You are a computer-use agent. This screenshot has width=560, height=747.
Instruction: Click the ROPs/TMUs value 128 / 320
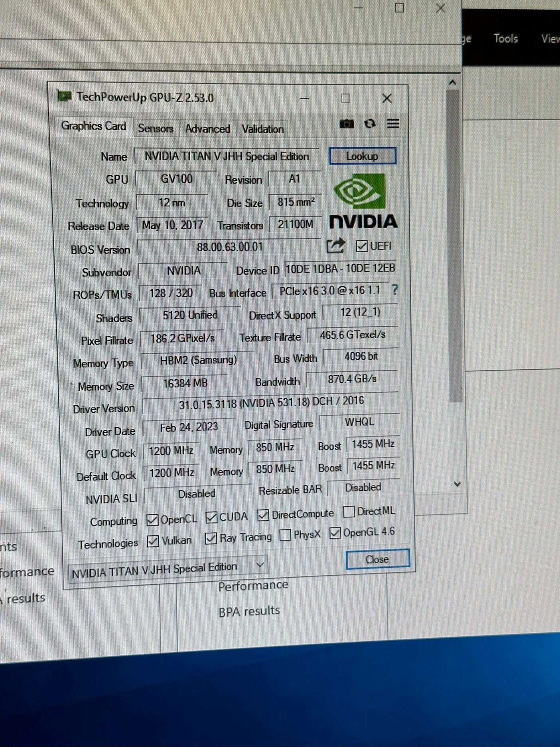(170, 293)
